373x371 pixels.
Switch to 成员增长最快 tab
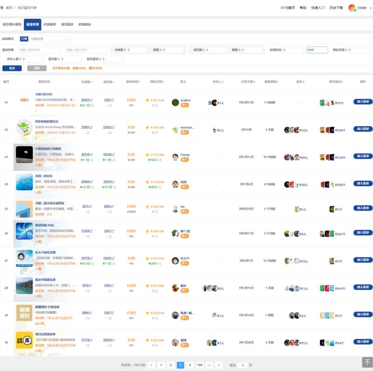point(12,24)
